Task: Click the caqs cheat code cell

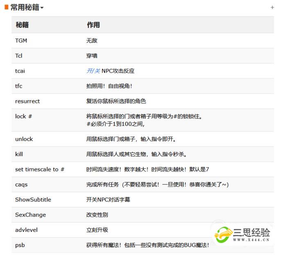Action: click(x=21, y=185)
